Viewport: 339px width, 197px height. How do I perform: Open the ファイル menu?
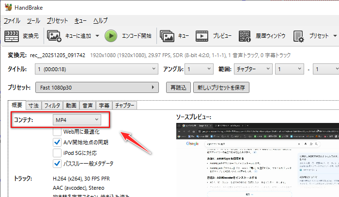12,20
